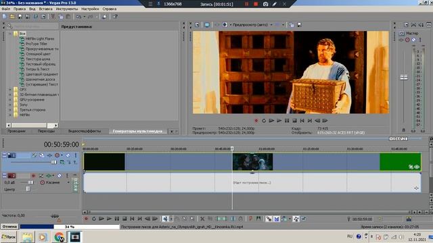Viewport: 433px width, 243px height.
Task: Click the Delete X icon in timeline toolbar
Action: pos(202,219)
